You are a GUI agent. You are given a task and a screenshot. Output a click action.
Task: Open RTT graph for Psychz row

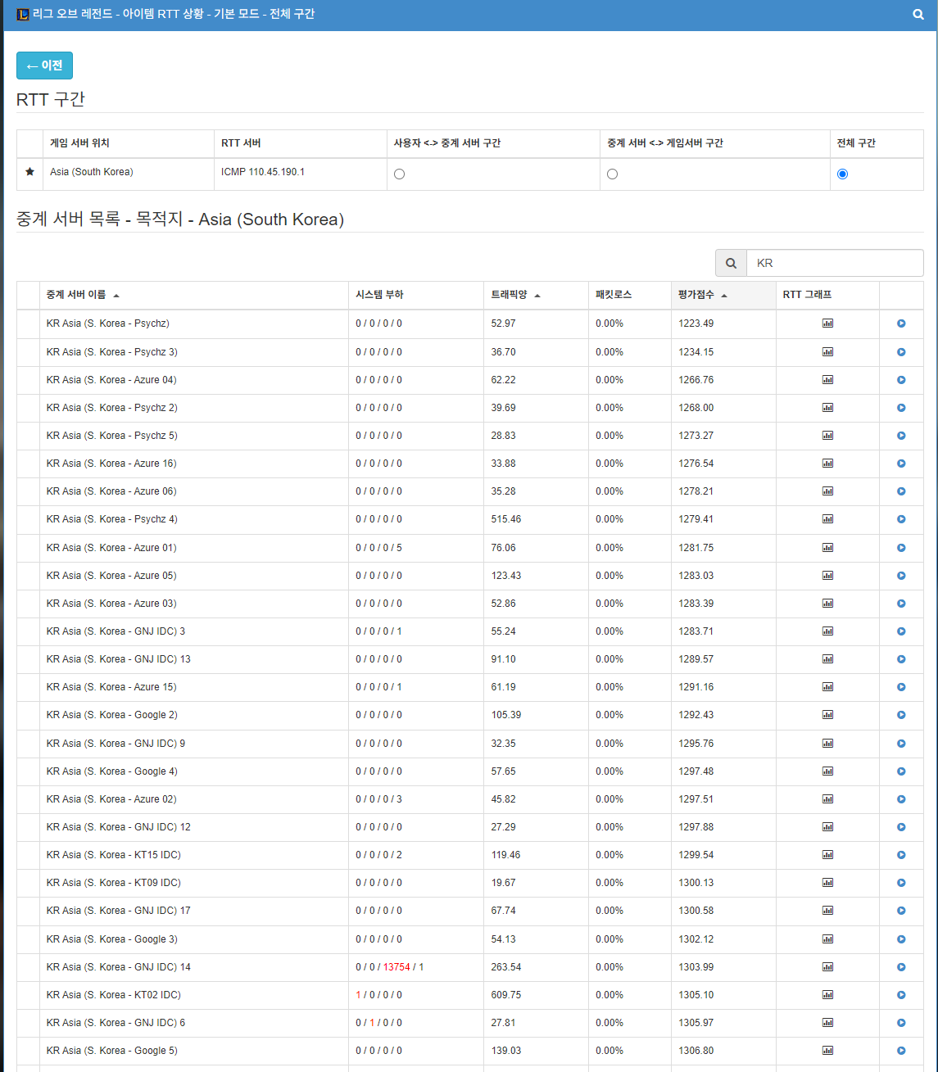(827, 323)
